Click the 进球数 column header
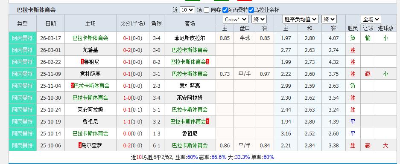This screenshot has height=164, width=400. click(385, 28)
